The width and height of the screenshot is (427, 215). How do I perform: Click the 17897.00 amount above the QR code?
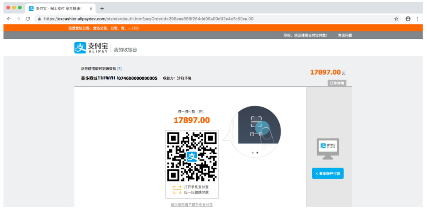tap(192, 120)
